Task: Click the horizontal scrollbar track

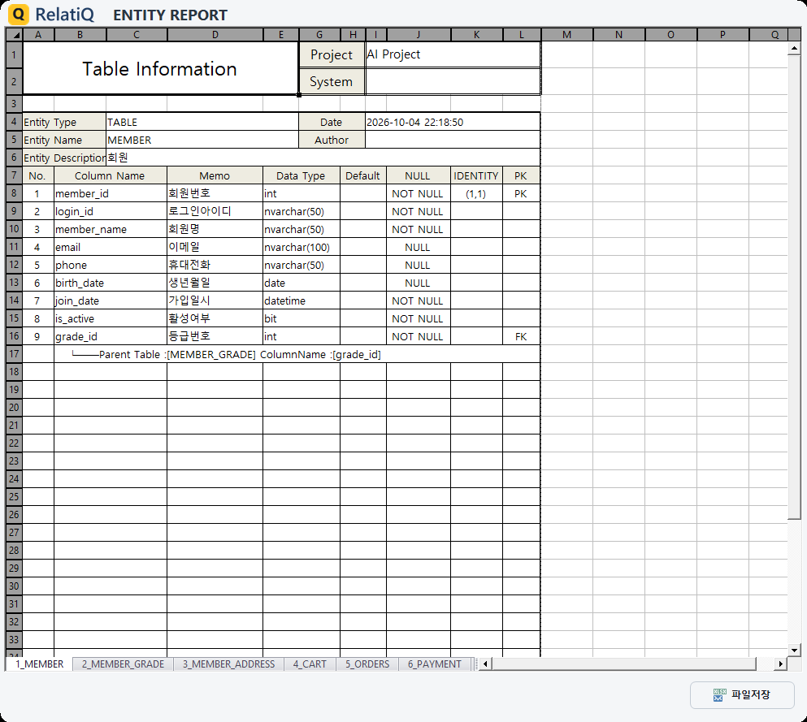Action: [x=633, y=664]
